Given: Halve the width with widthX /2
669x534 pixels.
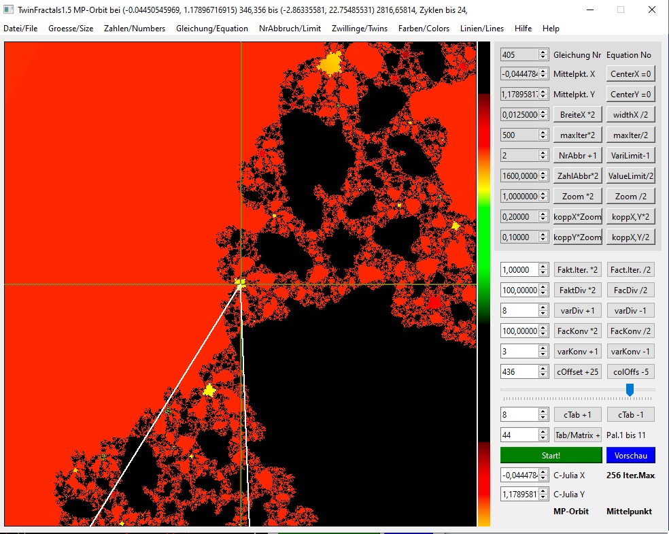Looking at the screenshot, I should (x=631, y=115).
